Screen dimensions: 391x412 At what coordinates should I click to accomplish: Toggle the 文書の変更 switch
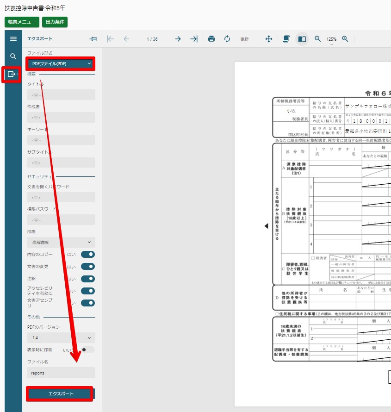(x=88, y=267)
